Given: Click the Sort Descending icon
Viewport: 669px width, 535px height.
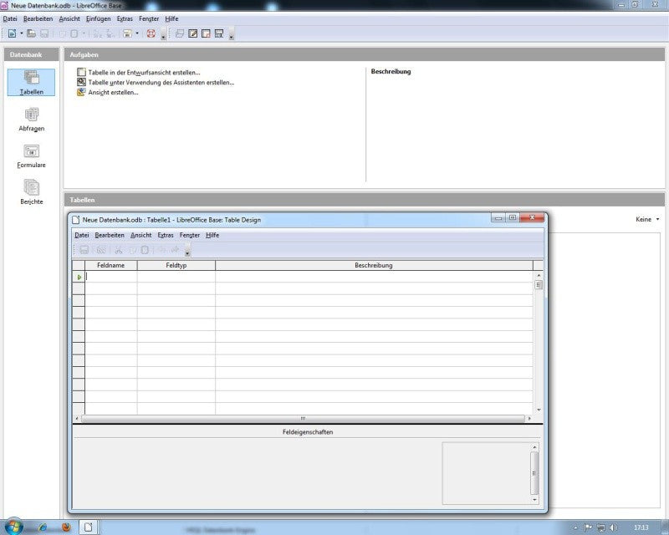Looking at the screenshot, I should tap(110, 33).
